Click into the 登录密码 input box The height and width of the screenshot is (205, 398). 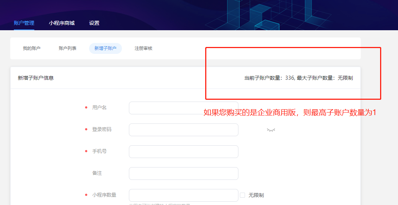tap(183, 130)
